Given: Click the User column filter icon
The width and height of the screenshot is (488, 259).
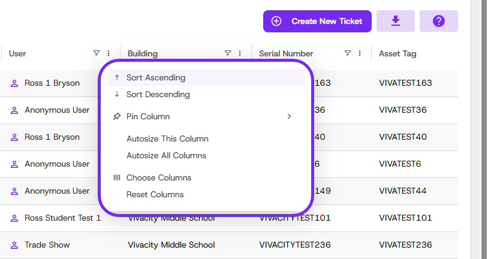Looking at the screenshot, I should [x=97, y=53].
